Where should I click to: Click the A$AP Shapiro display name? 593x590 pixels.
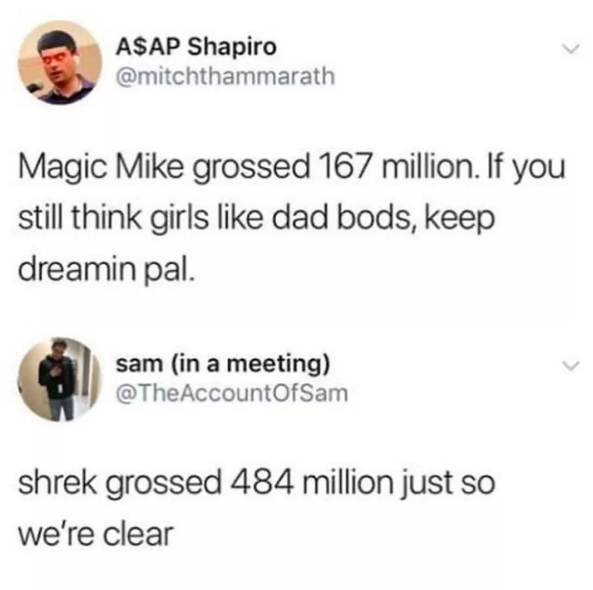coord(196,47)
